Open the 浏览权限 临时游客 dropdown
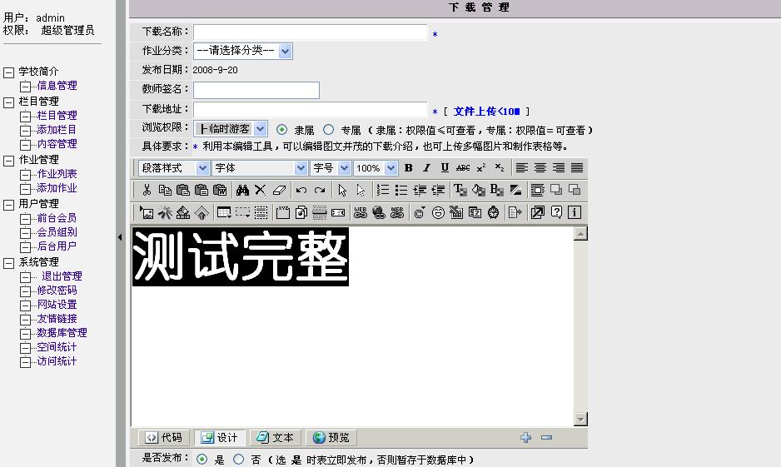This screenshot has height=467, width=781. tap(231, 129)
